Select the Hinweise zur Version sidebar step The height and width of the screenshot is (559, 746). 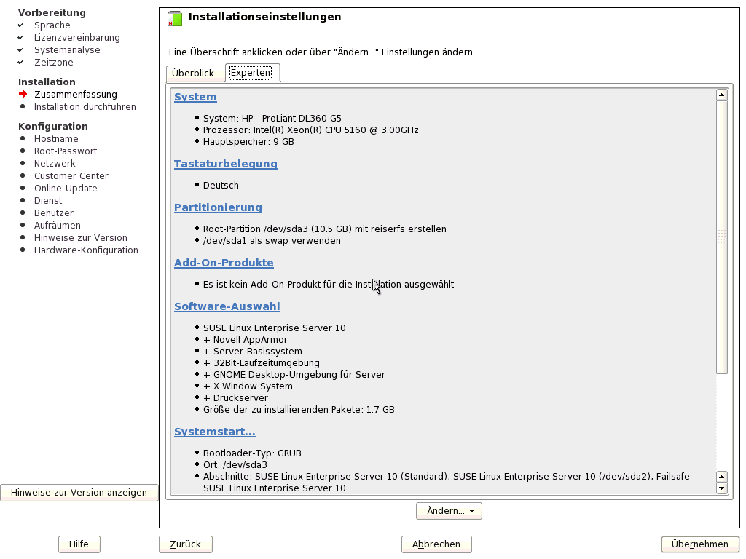coord(81,238)
